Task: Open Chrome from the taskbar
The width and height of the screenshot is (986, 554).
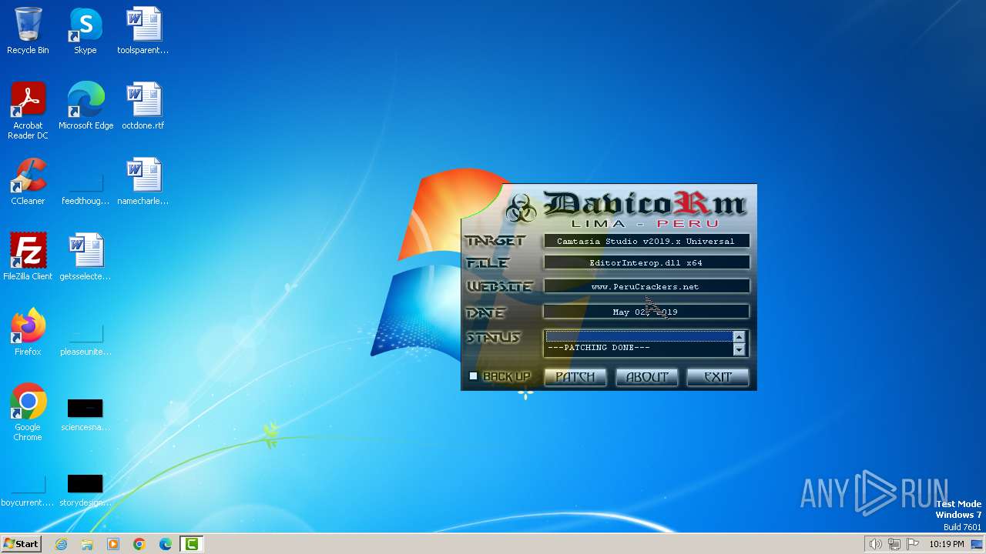Action: [139, 544]
